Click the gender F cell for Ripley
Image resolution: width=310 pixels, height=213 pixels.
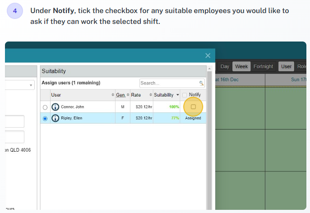pyautogui.click(x=123, y=118)
